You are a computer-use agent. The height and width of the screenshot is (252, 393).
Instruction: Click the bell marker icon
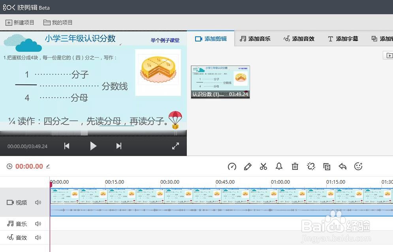pos(279,166)
